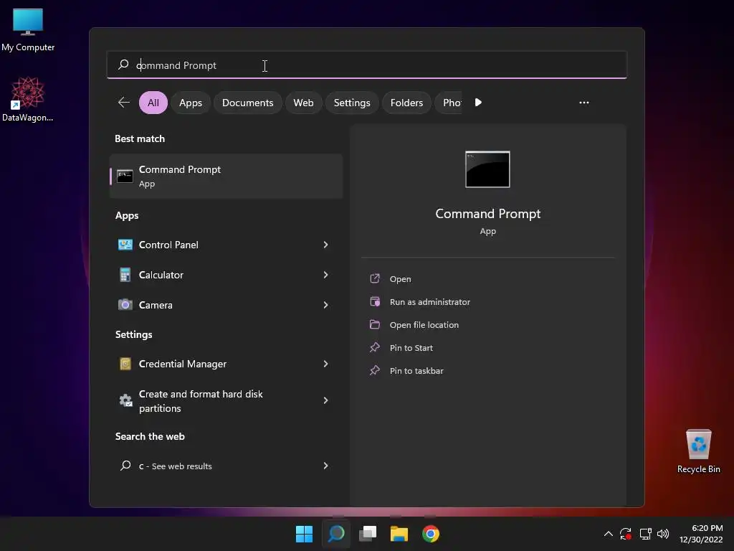Open My Computer desktop icon
734x551 pixels.
pyautogui.click(x=28, y=29)
